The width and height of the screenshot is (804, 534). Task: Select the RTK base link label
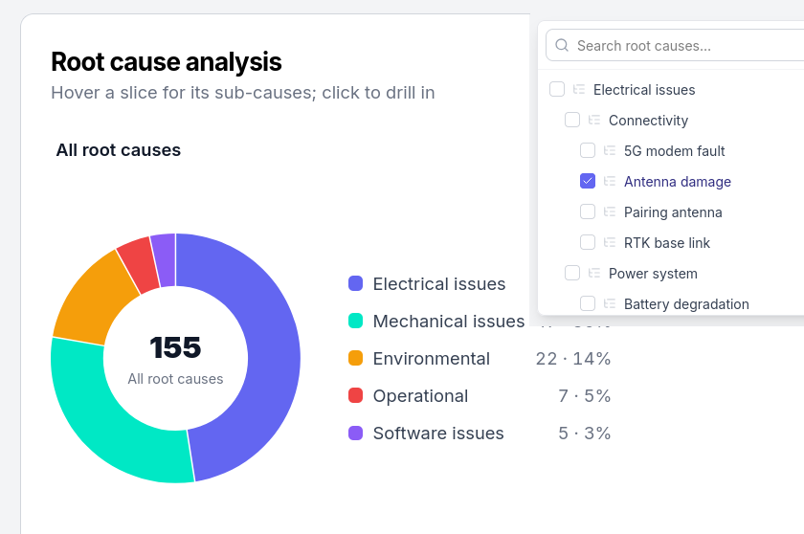coord(666,243)
